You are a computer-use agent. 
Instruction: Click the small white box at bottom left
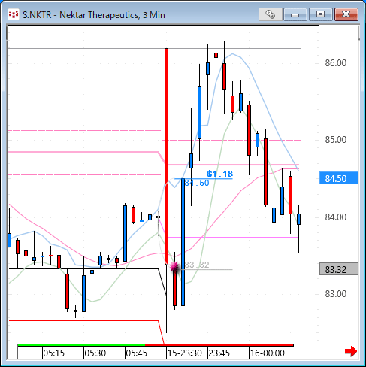click(x=13, y=352)
